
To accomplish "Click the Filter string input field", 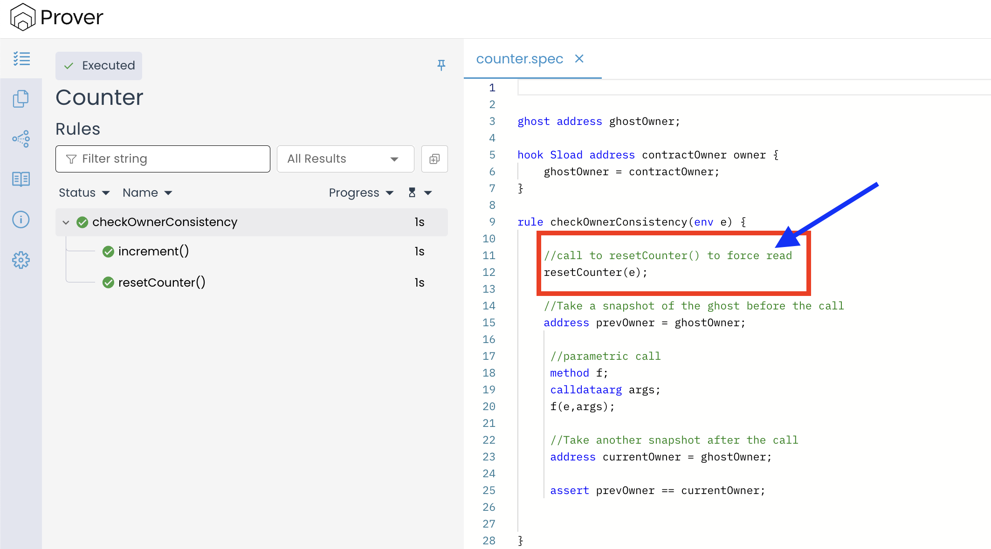I will tap(163, 159).
